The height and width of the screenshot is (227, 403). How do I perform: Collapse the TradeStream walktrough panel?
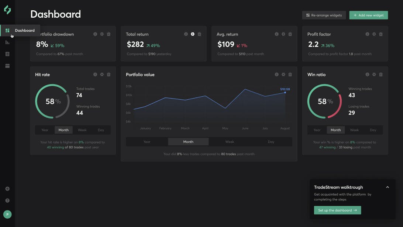[x=387, y=187]
